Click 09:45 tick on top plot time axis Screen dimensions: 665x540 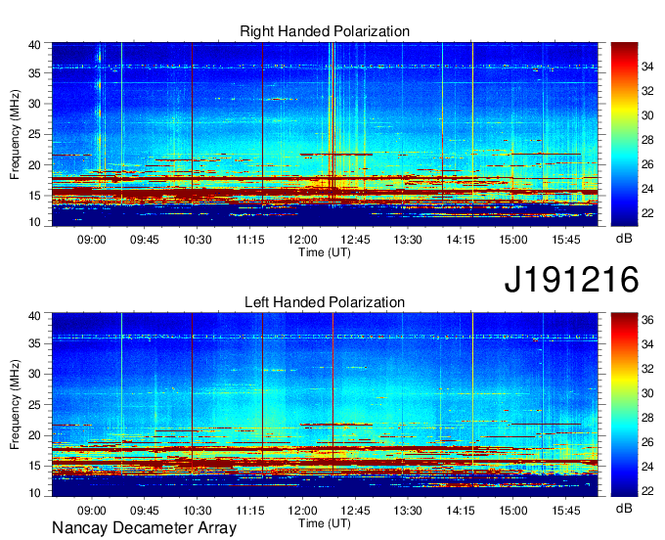click(x=144, y=240)
